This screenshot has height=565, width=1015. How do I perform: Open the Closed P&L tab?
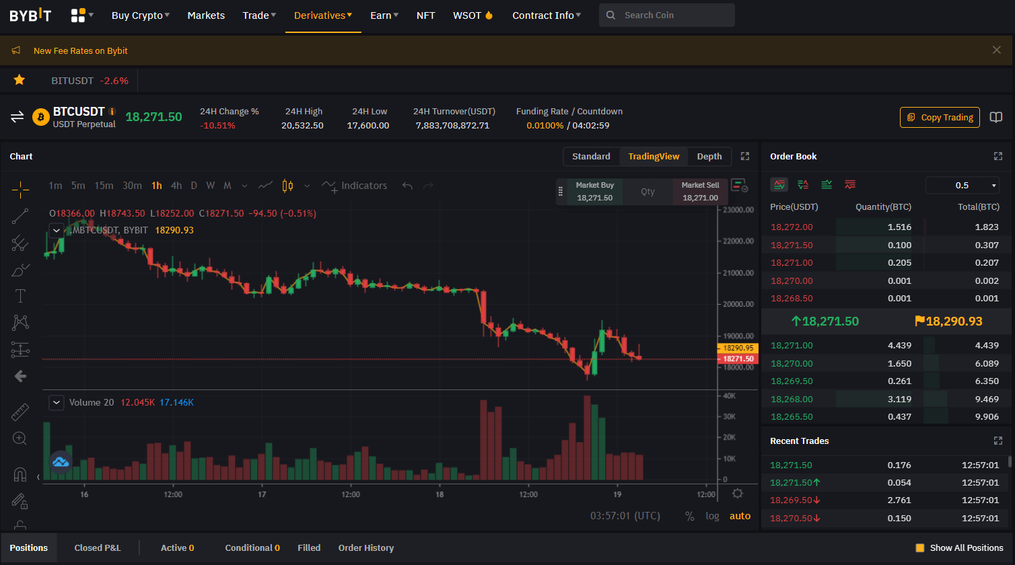pyautogui.click(x=98, y=548)
